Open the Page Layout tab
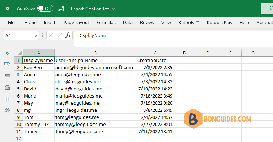 click(76, 23)
